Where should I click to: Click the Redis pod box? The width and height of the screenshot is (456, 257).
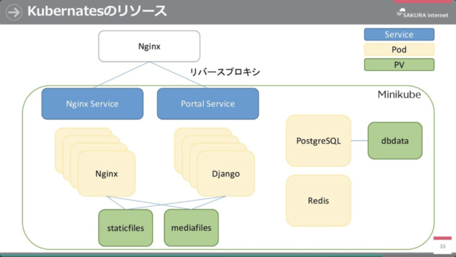pyautogui.click(x=319, y=200)
